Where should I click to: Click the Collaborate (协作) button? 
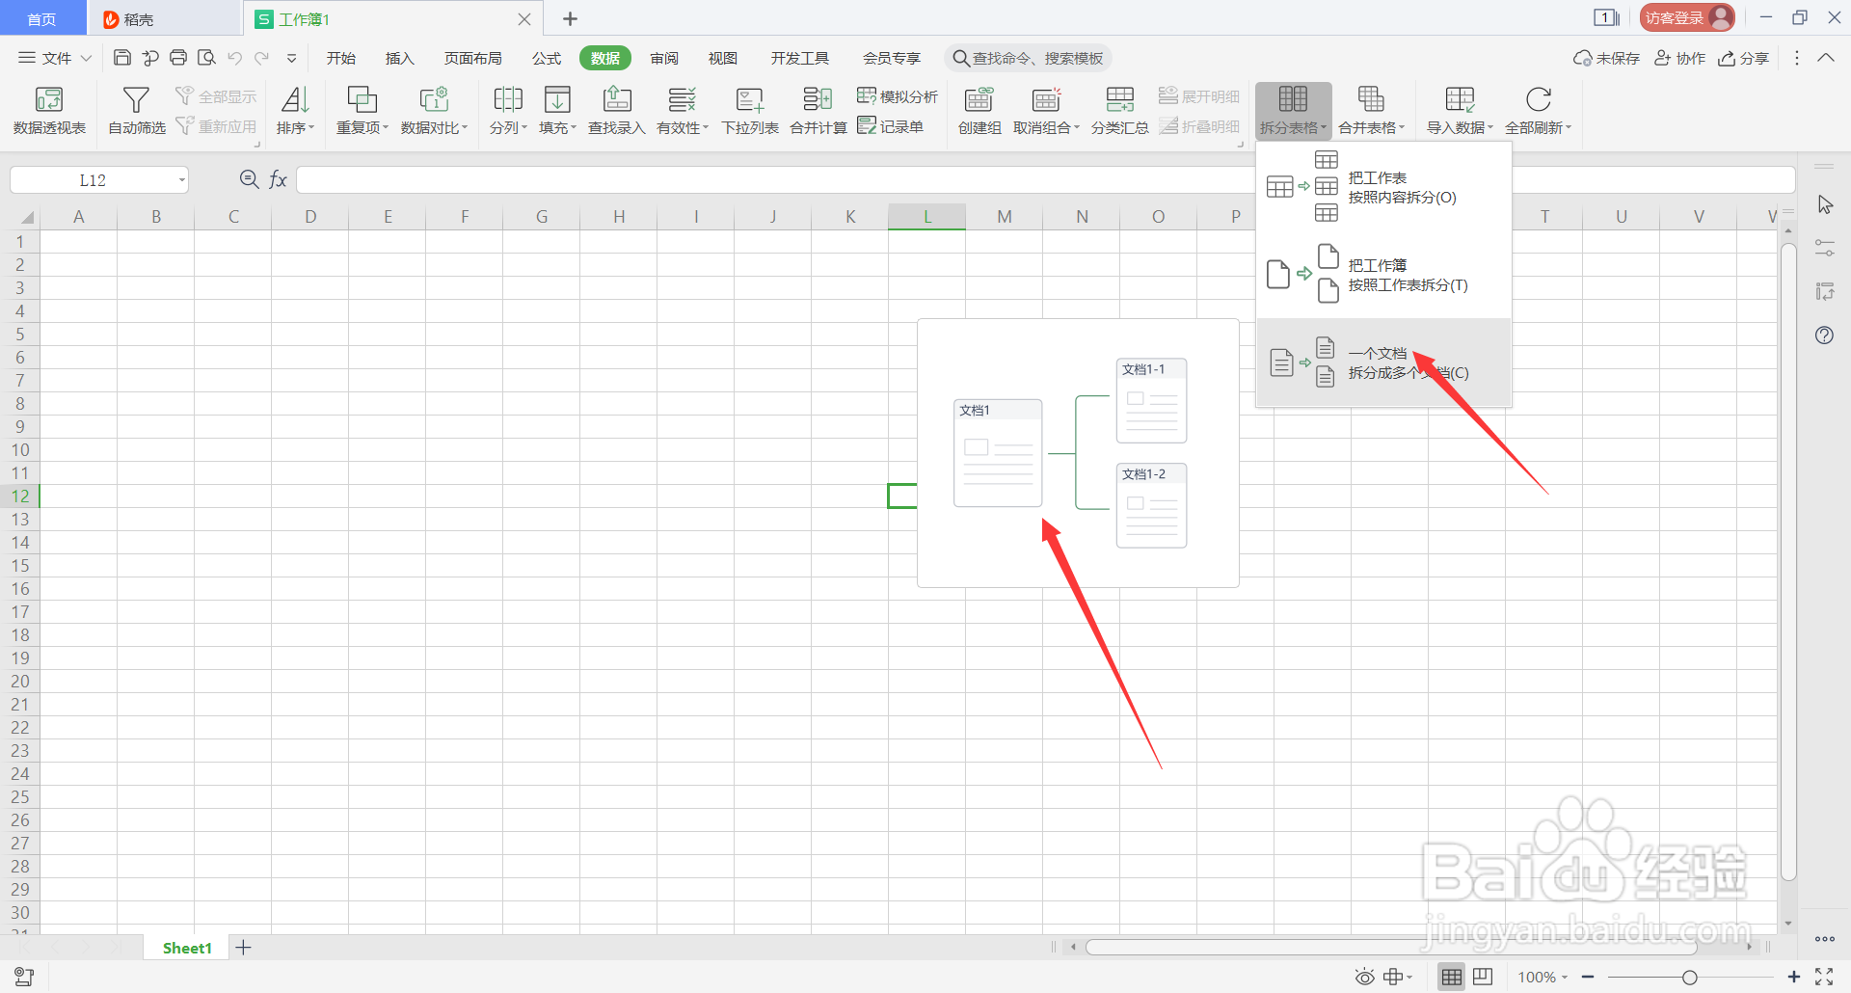point(1679,58)
